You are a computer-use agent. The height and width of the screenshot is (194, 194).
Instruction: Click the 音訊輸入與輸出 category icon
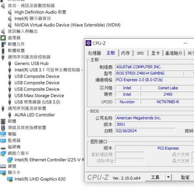pos(3,31)
